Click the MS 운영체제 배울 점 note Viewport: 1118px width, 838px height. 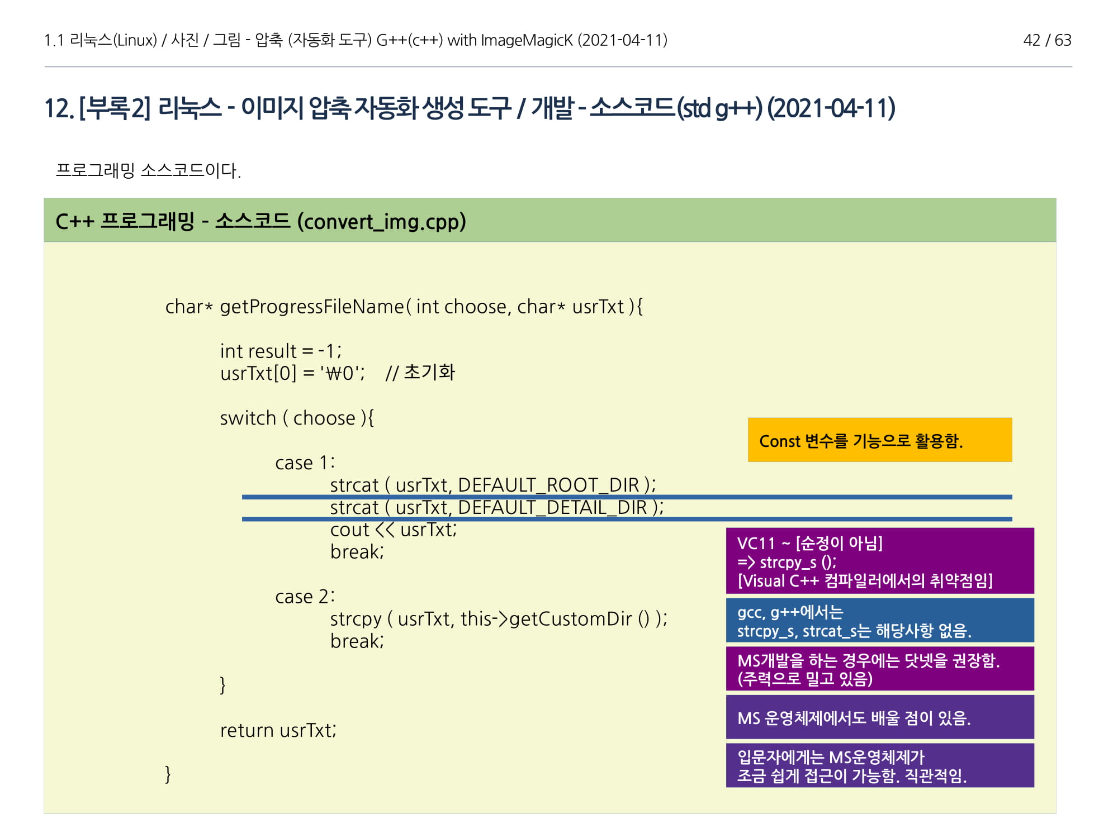click(x=879, y=717)
